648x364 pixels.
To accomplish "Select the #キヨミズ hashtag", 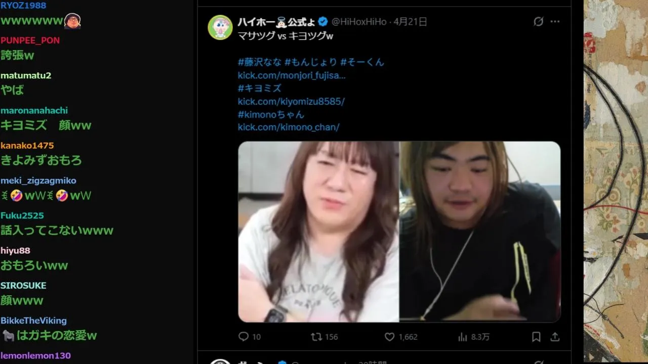I will pyautogui.click(x=260, y=88).
